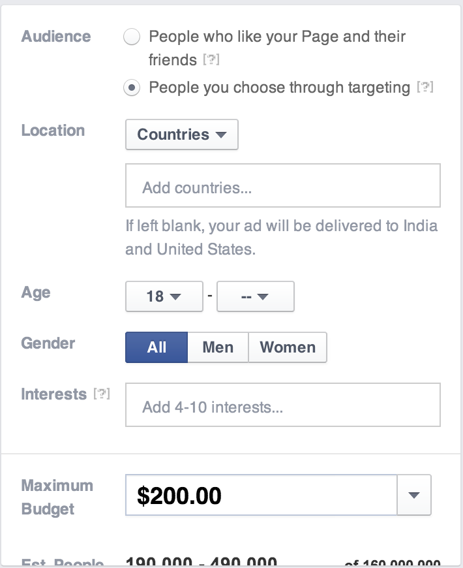
Task: Click the Location section label
Action: tap(53, 131)
